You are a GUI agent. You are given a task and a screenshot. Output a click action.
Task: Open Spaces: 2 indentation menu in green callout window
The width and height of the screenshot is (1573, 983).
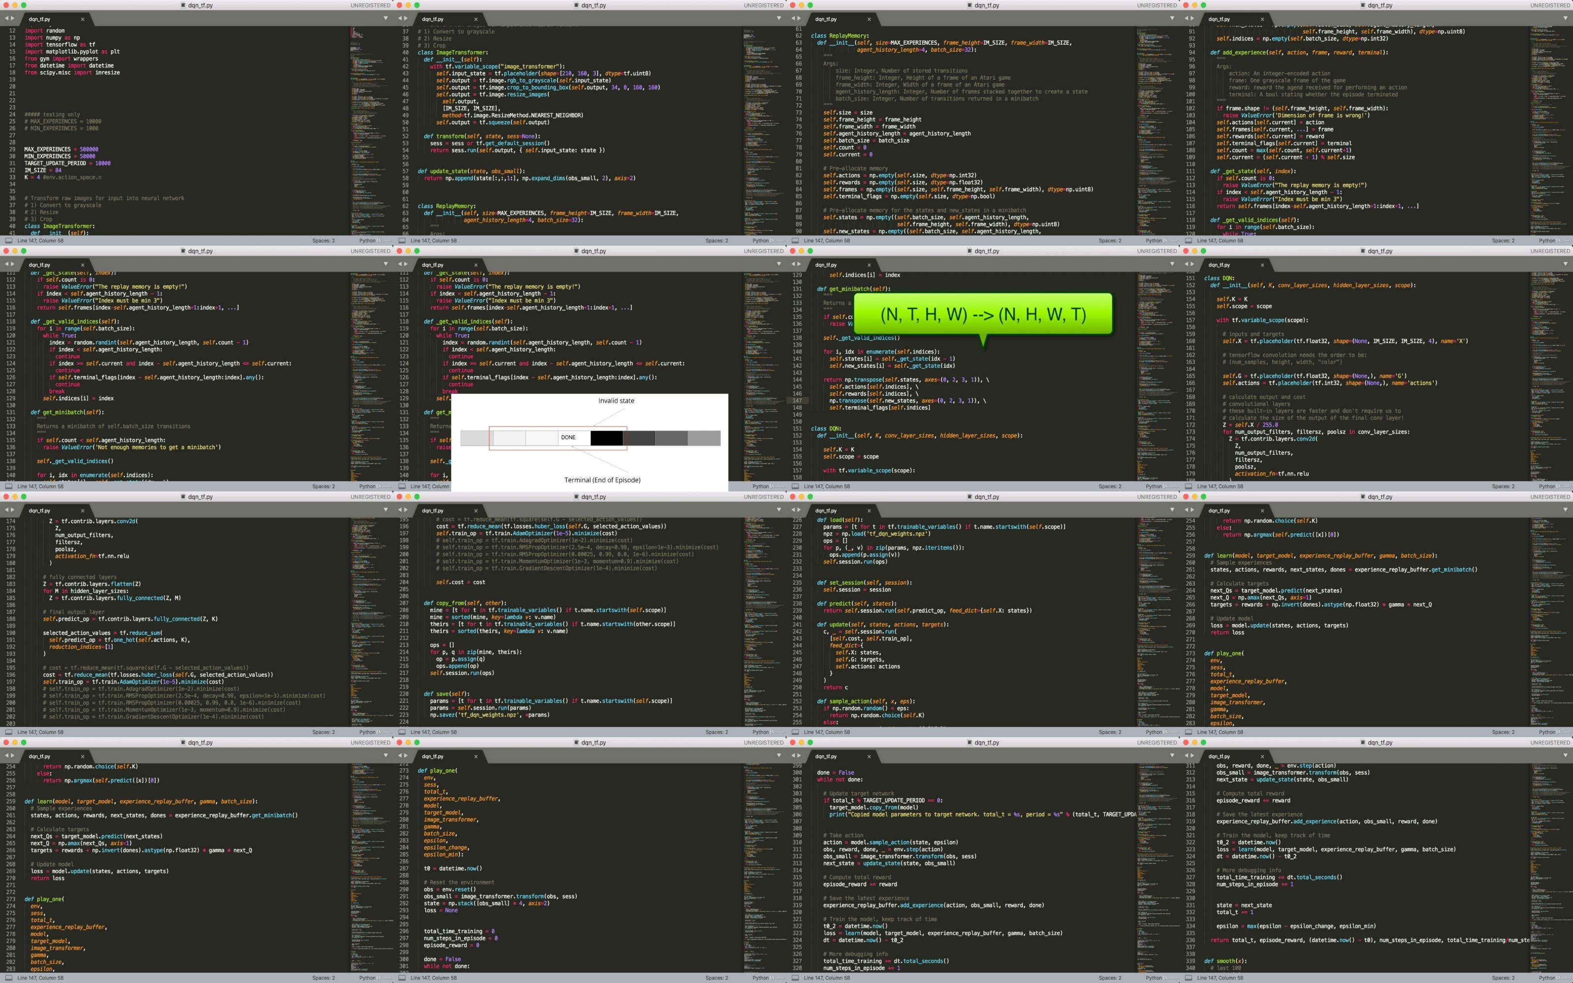[x=1109, y=486]
